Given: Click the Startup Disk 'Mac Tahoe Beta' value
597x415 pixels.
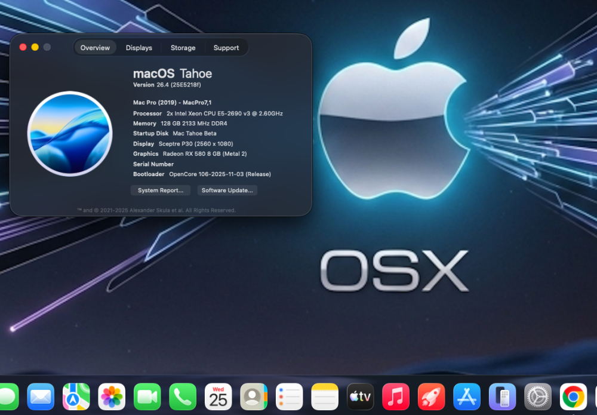Looking at the screenshot, I should 195,134.
